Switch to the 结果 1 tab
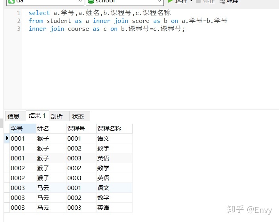The height and width of the screenshot is (222, 279). (x=37, y=116)
